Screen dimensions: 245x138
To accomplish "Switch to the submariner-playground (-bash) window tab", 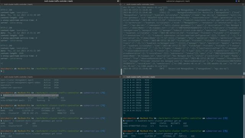I will pos(178,1).
